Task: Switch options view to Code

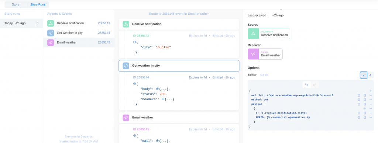Action: (x=264, y=75)
